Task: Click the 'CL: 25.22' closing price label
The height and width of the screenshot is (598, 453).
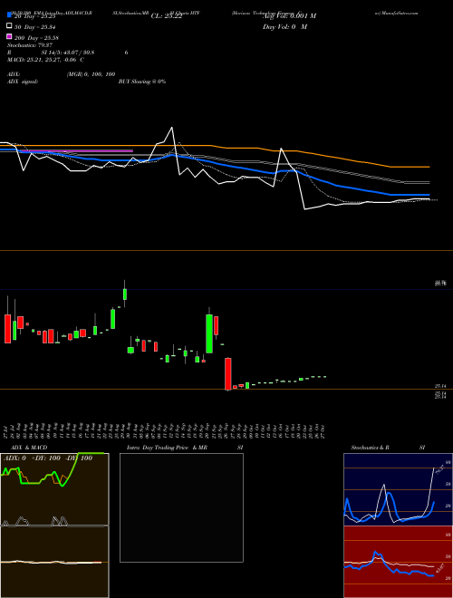Action: pos(167,16)
